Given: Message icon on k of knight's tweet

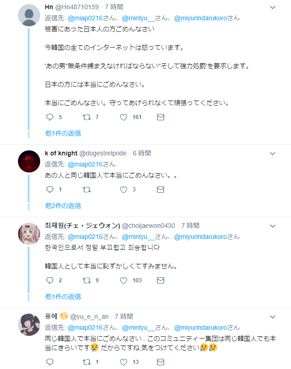Looking at the screenshot, I should click(160, 190).
